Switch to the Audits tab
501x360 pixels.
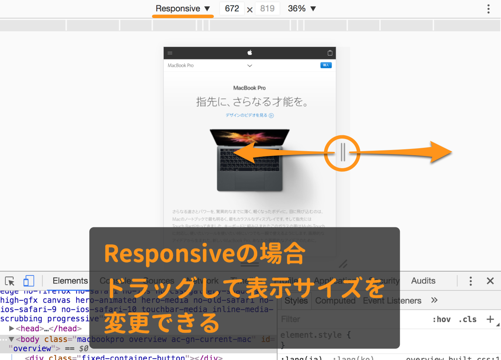pyautogui.click(x=423, y=281)
